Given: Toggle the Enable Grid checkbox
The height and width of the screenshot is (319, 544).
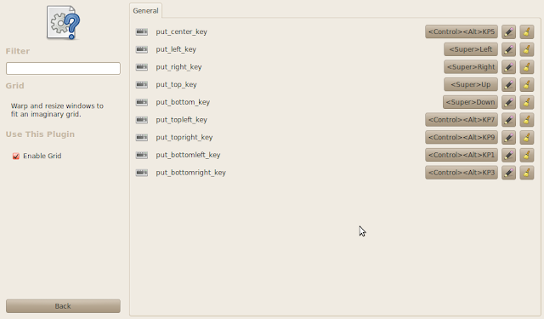Looking at the screenshot, I should point(16,157).
